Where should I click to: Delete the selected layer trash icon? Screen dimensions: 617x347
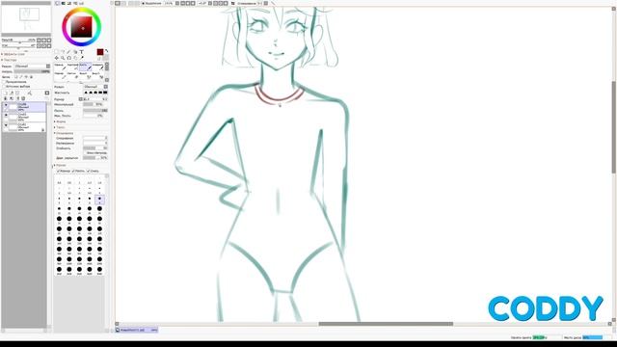(23, 98)
